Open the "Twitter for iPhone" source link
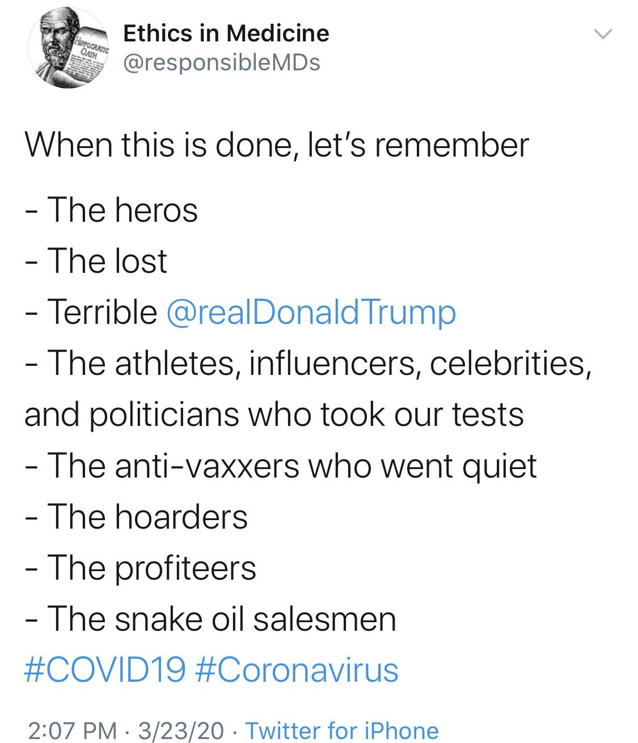The height and width of the screenshot is (743, 638). pyautogui.click(x=342, y=731)
